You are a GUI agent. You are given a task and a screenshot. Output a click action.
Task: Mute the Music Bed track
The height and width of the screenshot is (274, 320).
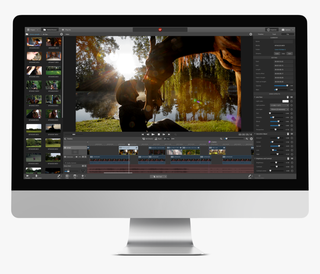(x=83, y=166)
